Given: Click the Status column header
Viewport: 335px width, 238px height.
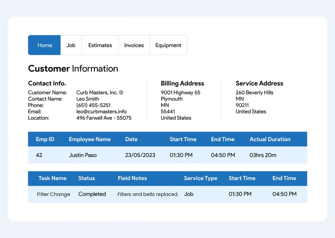Looking at the screenshot, I should tap(86, 178).
